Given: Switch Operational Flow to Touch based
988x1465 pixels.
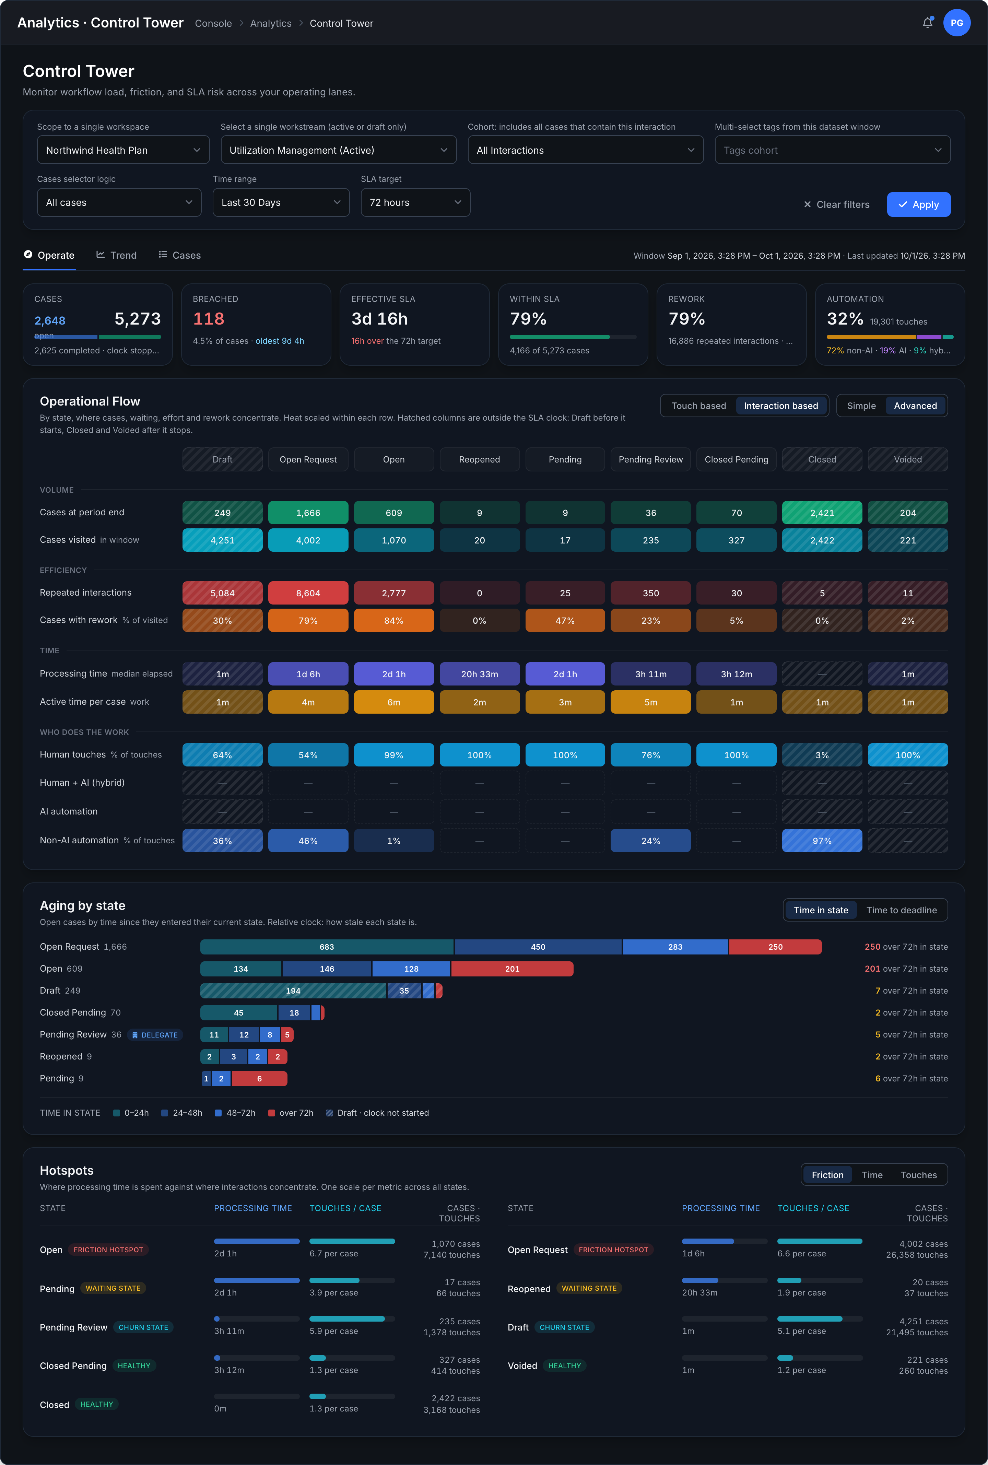Looking at the screenshot, I should pos(698,406).
